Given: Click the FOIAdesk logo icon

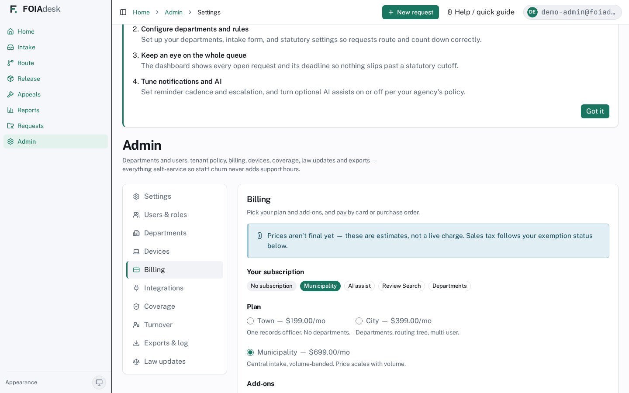Looking at the screenshot, I should pos(14,9).
